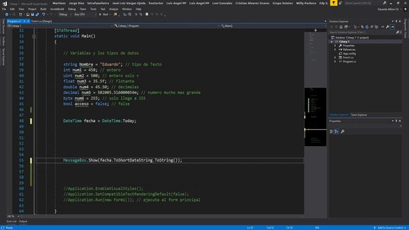Collapse the Csharp 1 project node
This screenshot has width=409, height=230.
pyautogui.click(x=332, y=42)
